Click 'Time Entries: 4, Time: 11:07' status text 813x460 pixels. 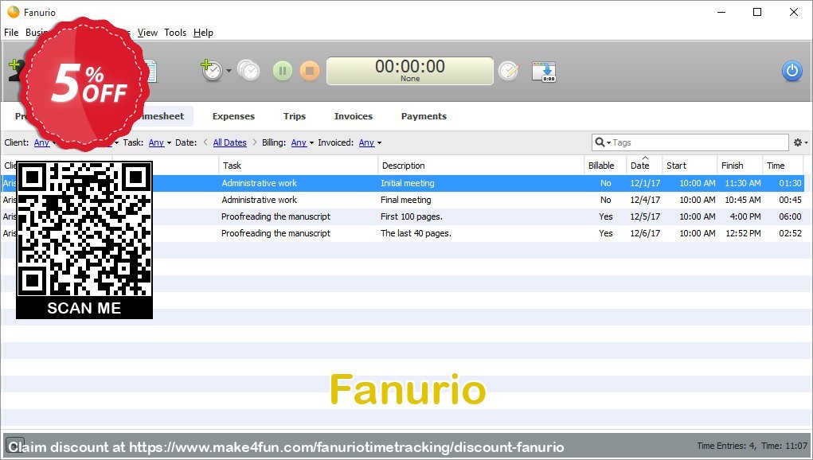pyautogui.click(x=752, y=446)
